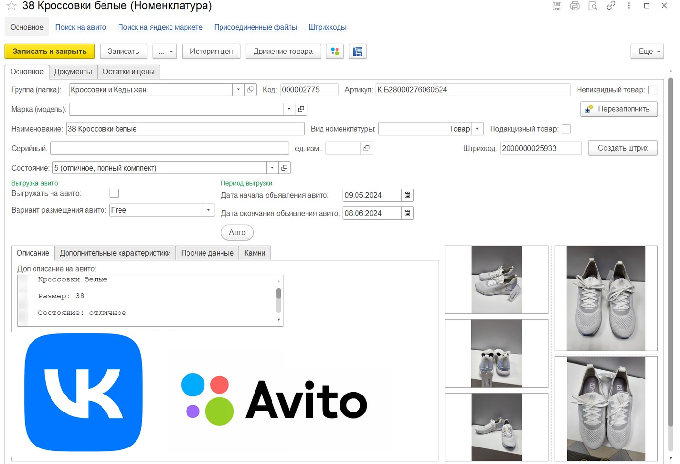The image size is (680, 464).
Task: Click into the Артикул field
Action: pos(473,90)
